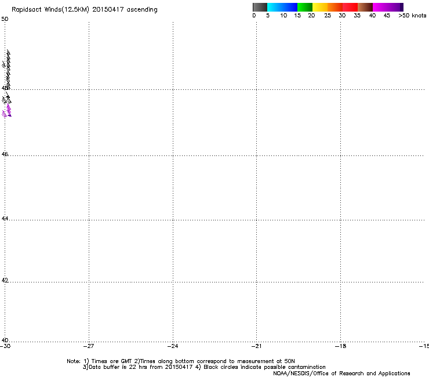Viewport: 429px width, 377px height.
Task: Click the yellow 20-25 knots color segment
Action: point(320,7)
